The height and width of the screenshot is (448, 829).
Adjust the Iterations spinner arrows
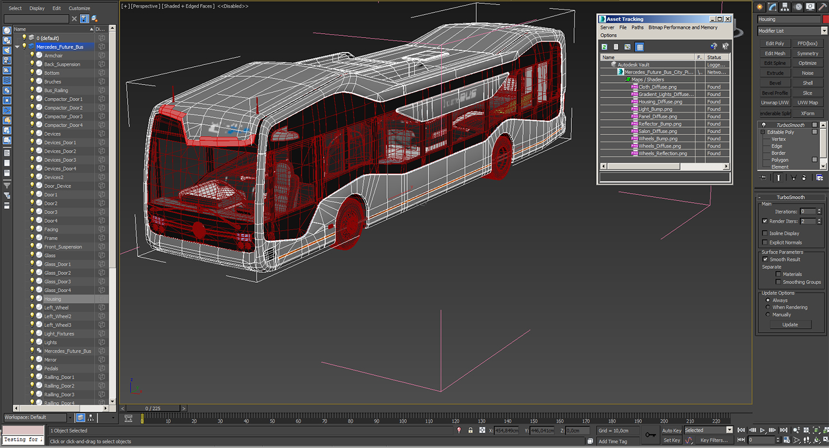[820, 212]
